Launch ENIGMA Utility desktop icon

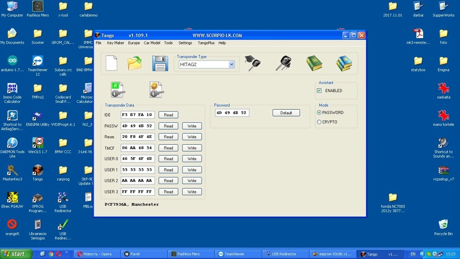point(37,119)
